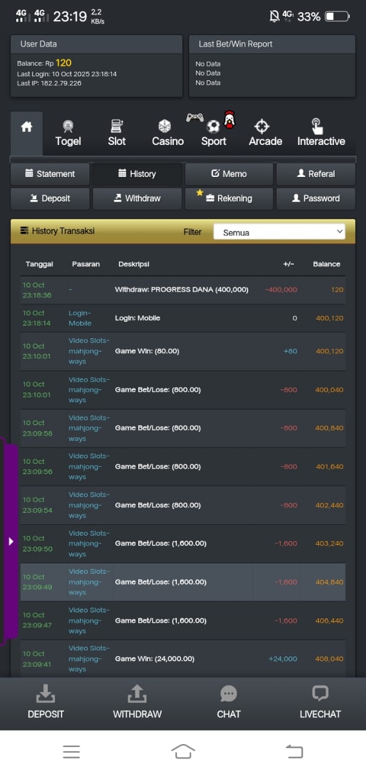
Task: Start a Livechat session
Action: [320, 701]
